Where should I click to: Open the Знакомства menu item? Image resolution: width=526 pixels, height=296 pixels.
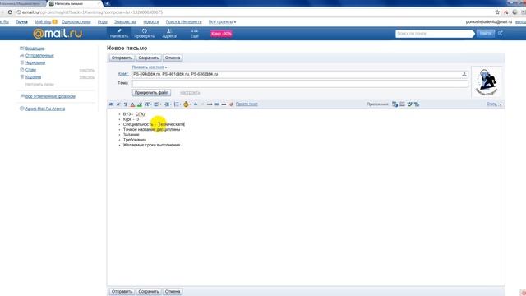pos(125,22)
